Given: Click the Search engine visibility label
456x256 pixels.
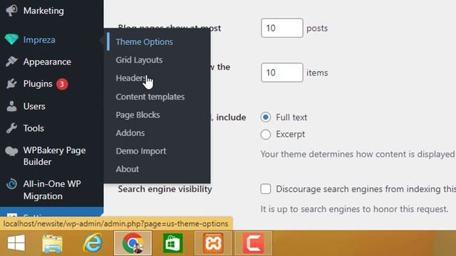Looking at the screenshot, I should click(x=165, y=189).
